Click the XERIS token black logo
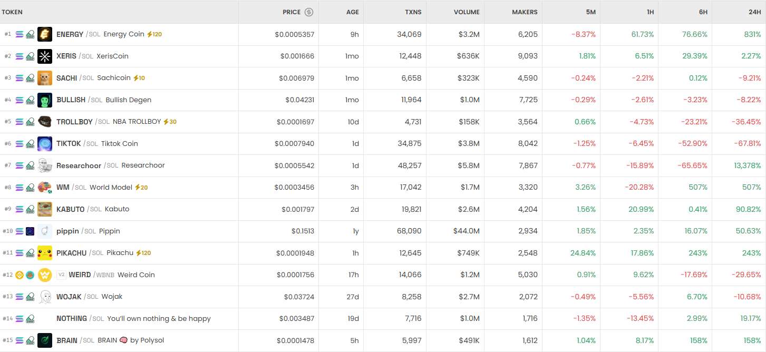This screenshot has height=352, width=766. tap(45, 56)
